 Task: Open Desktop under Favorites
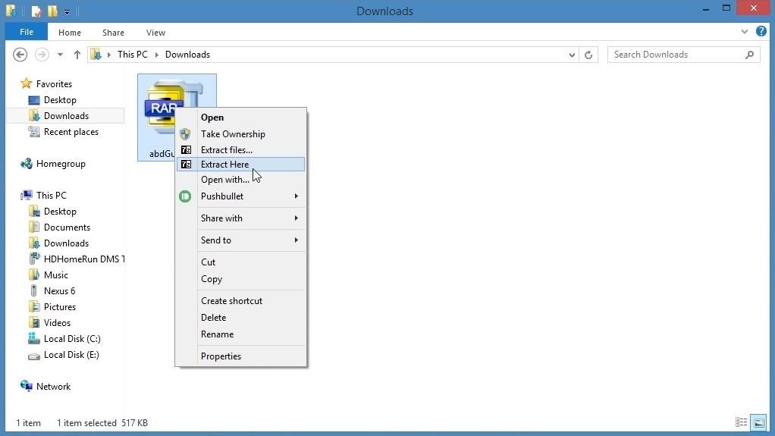pyautogui.click(x=60, y=100)
